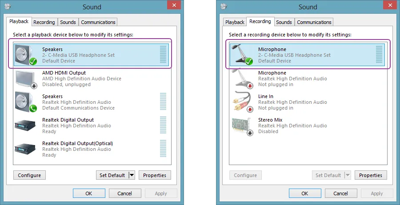This screenshot has width=400, height=205.
Task: Close the left Sound dialog
Action: [174, 5]
